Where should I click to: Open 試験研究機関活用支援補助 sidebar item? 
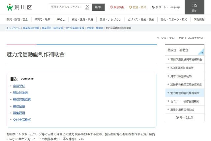coord(185,85)
